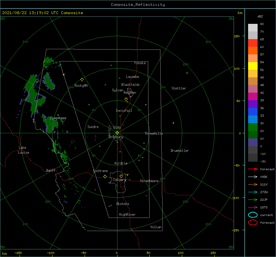The height and width of the screenshot is (257, 276).
Task: Click the 'dBZ' legend heading
Action: pyautogui.click(x=260, y=16)
